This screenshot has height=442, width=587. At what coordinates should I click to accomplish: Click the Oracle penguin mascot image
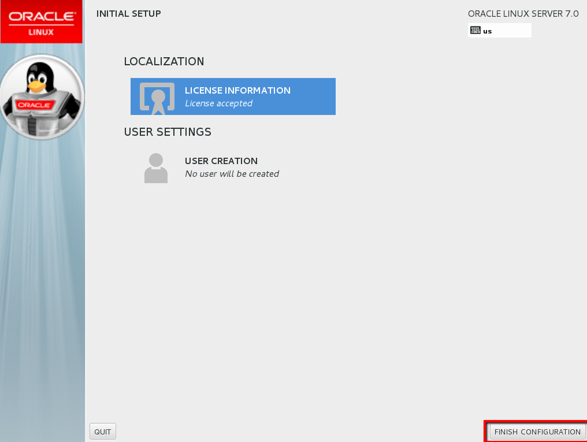point(42,97)
